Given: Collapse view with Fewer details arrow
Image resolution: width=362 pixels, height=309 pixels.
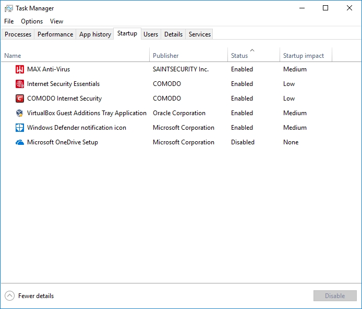Looking at the screenshot, I should (9, 296).
